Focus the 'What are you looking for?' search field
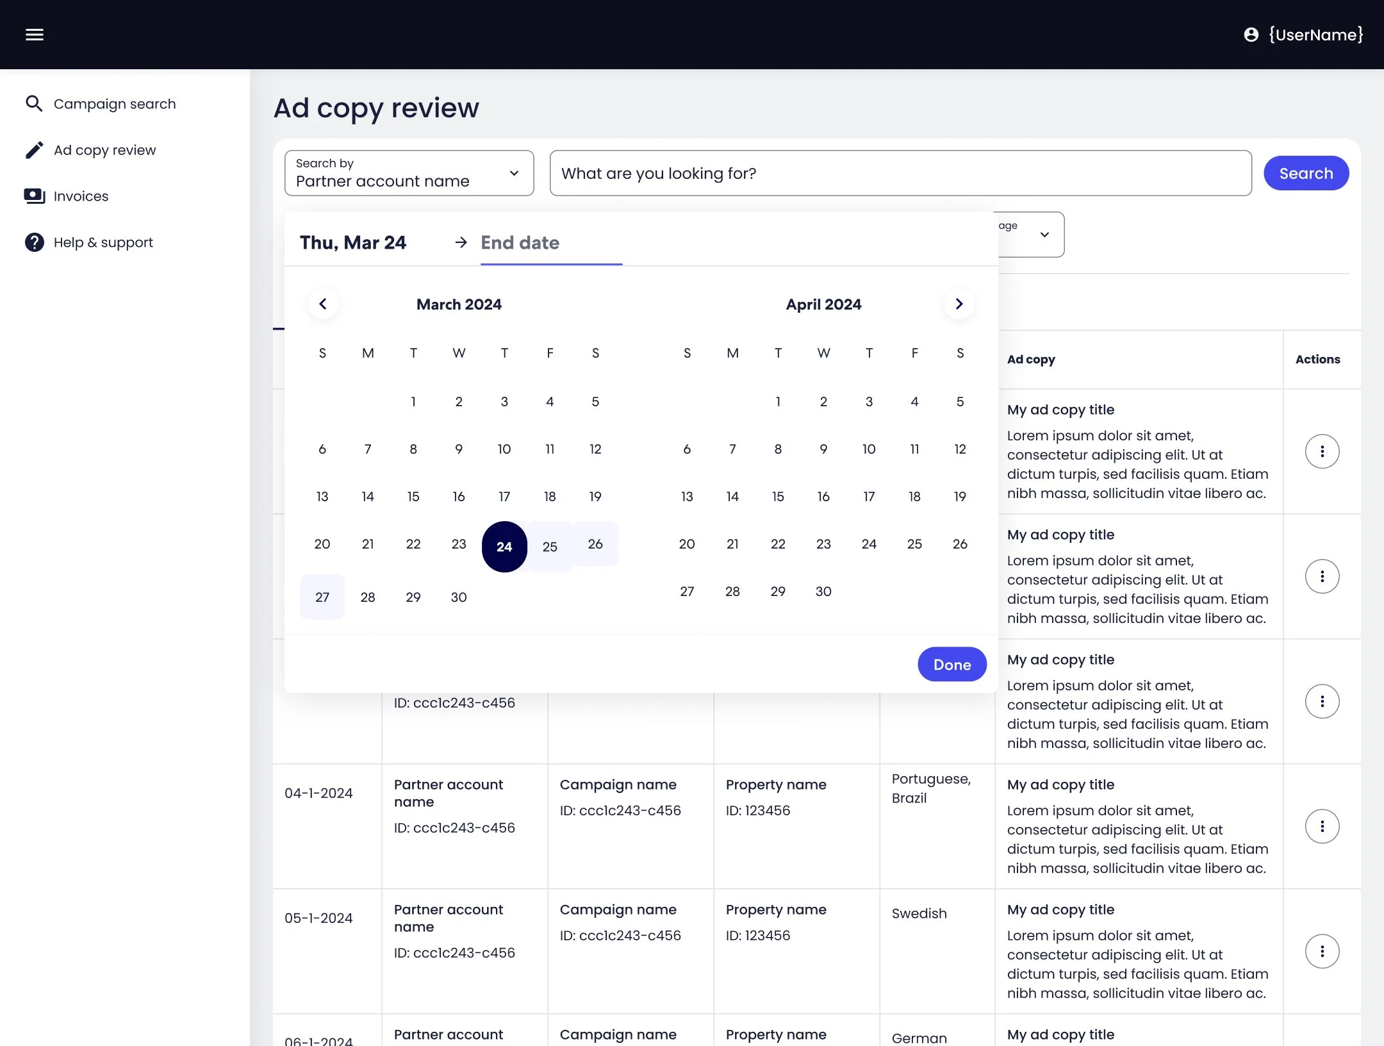 tap(900, 173)
